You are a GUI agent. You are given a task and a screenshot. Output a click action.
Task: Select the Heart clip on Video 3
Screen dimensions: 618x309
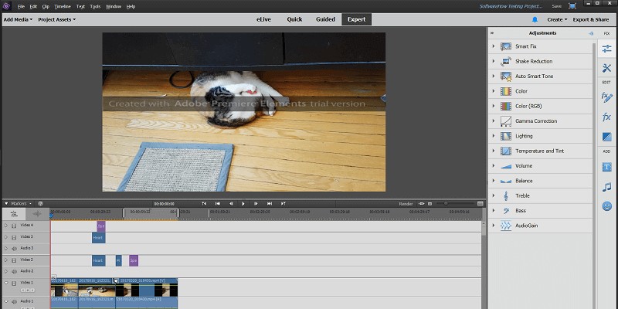point(99,238)
